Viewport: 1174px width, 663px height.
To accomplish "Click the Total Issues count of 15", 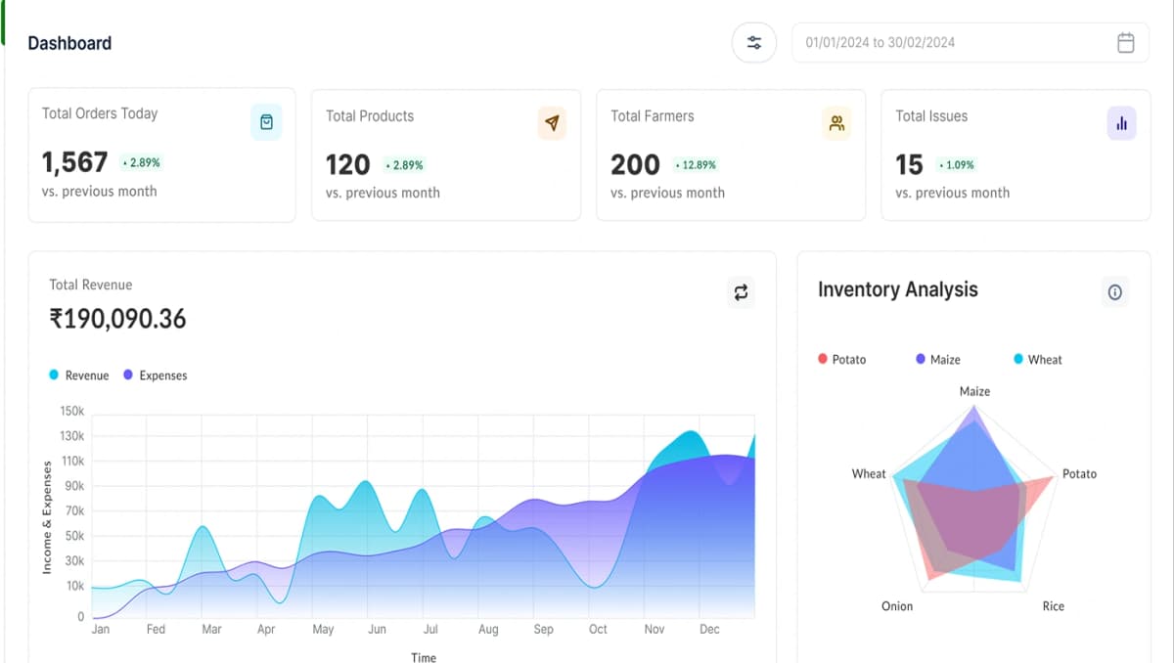I will point(909,165).
